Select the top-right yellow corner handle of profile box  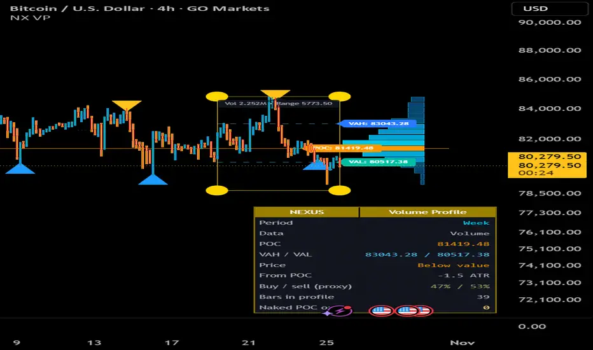coord(340,97)
